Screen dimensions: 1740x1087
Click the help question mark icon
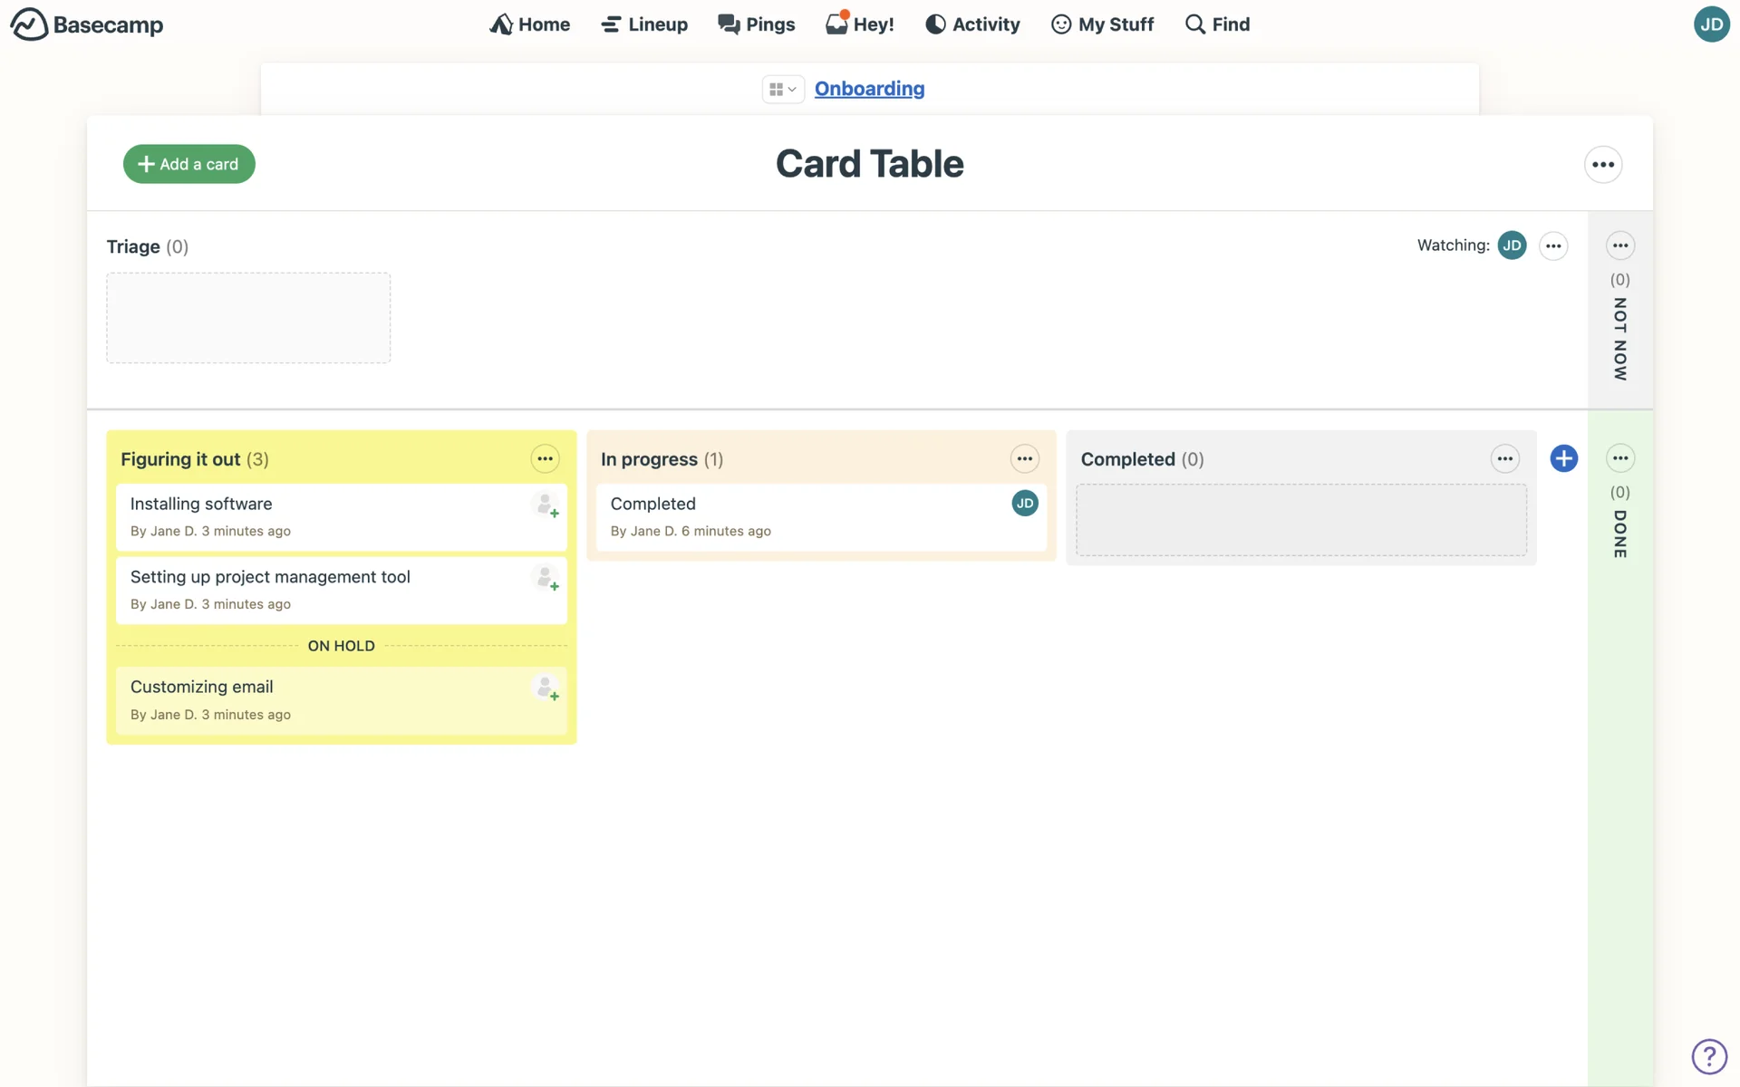point(1709,1056)
